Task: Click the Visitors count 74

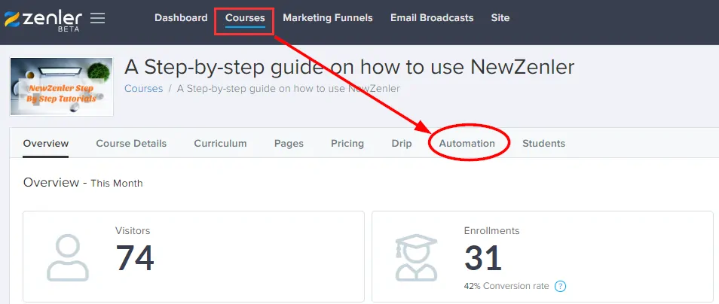Action: [135, 258]
